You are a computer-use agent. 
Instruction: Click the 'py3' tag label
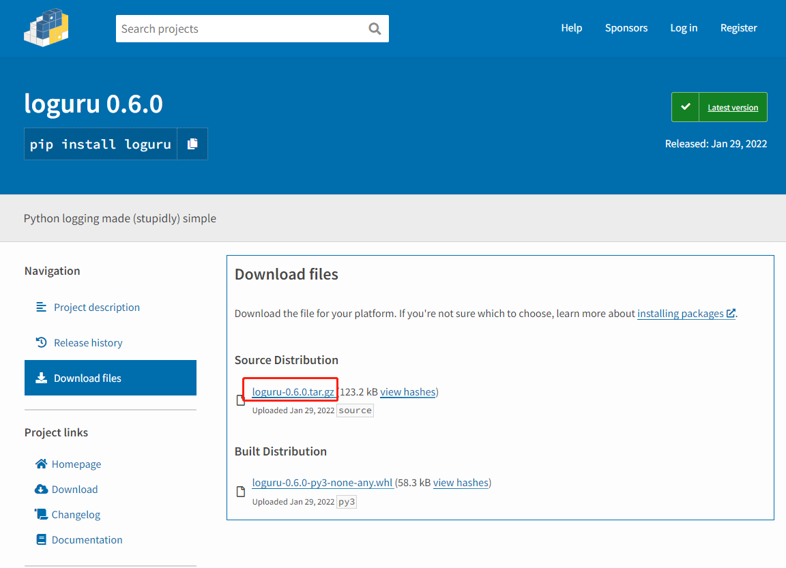[347, 501]
